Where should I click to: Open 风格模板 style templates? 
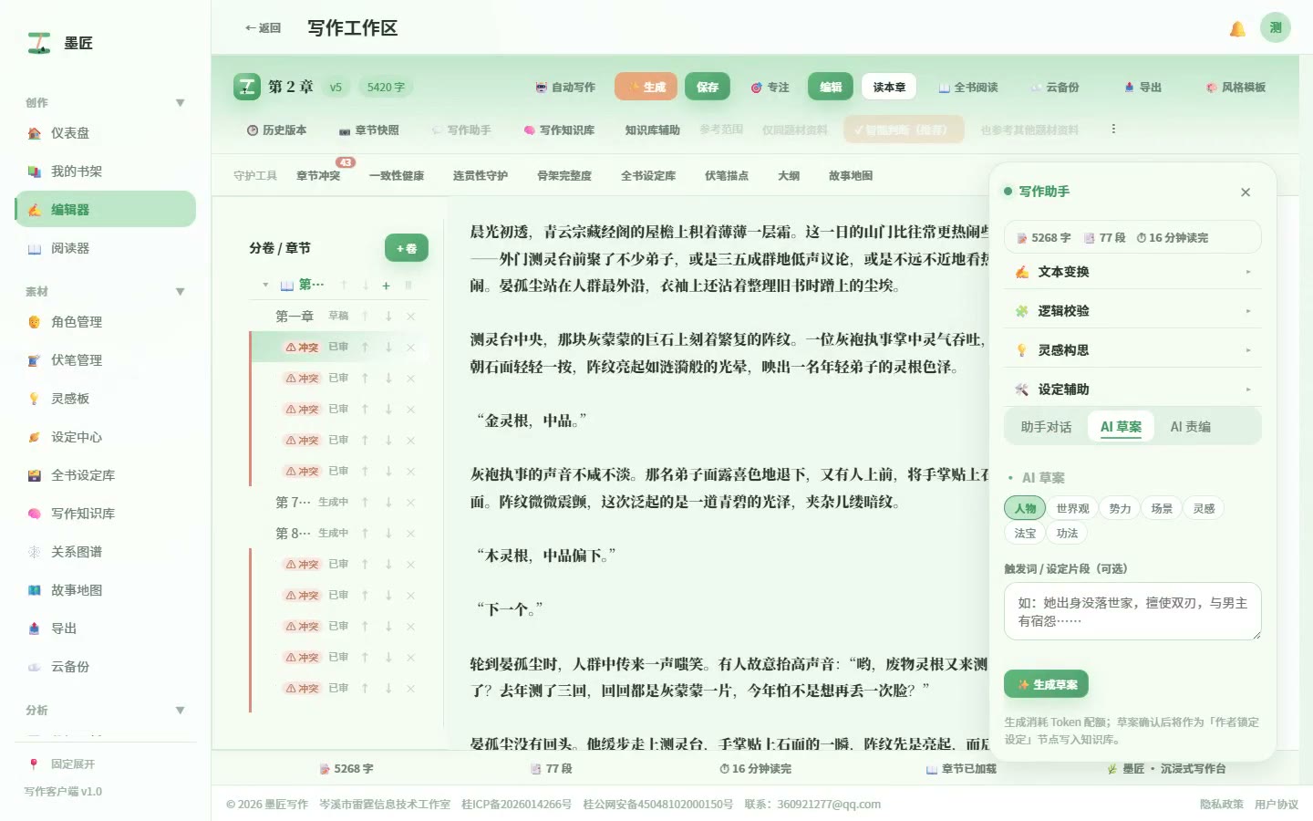coord(1235,88)
